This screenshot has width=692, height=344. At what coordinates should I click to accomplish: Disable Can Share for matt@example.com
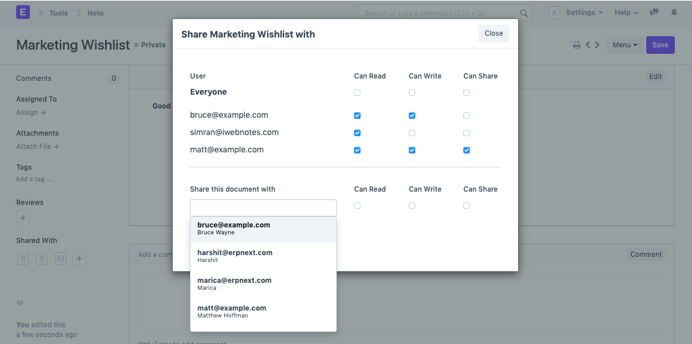pos(466,150)
